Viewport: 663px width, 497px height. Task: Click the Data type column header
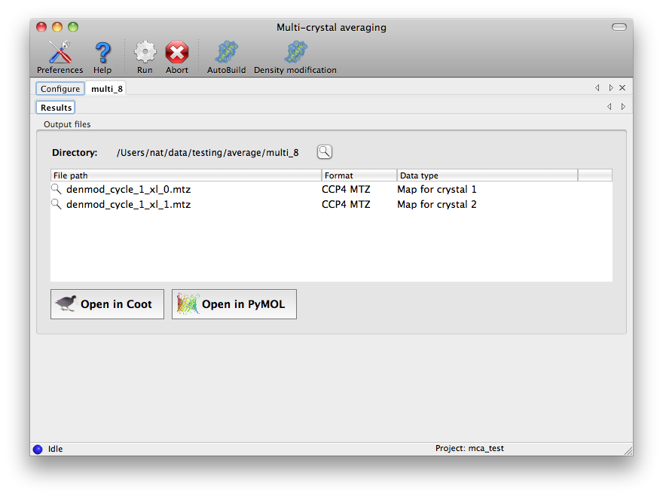pos(487,175)
